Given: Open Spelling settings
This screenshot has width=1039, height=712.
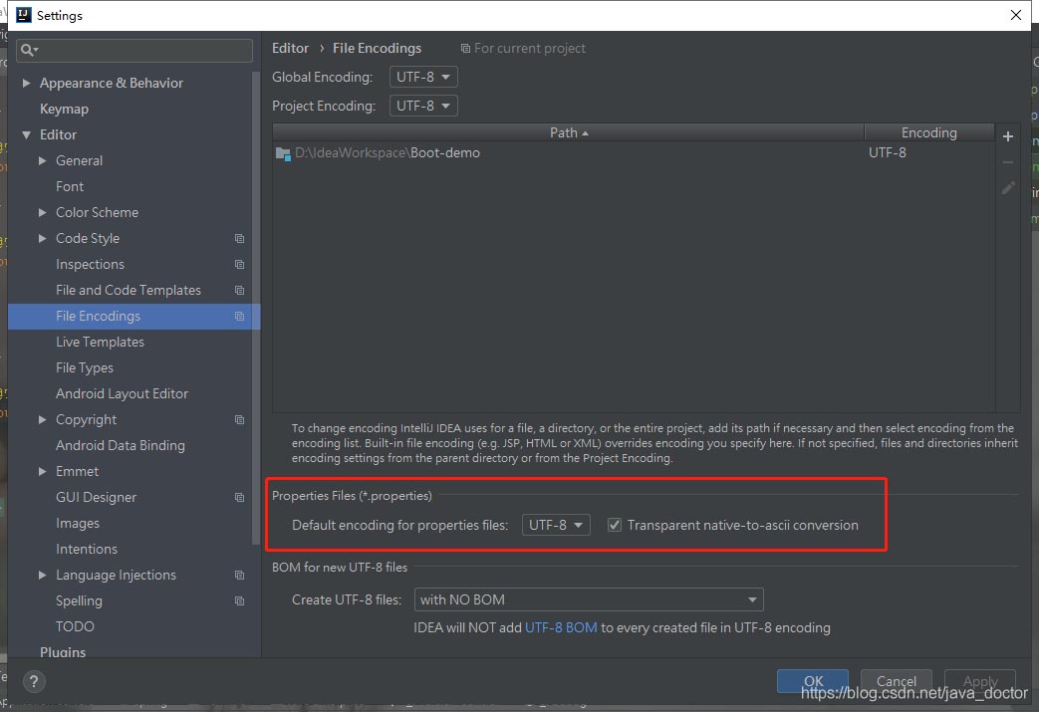Looking at the screenshot, I should 79,600.
